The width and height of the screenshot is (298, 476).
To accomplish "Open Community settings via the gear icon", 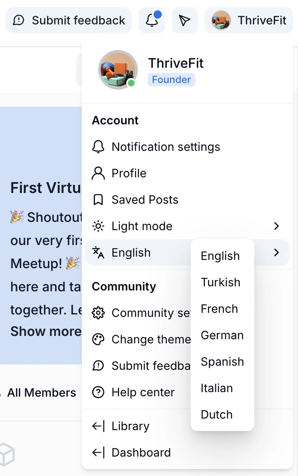I will coord(98,313).
